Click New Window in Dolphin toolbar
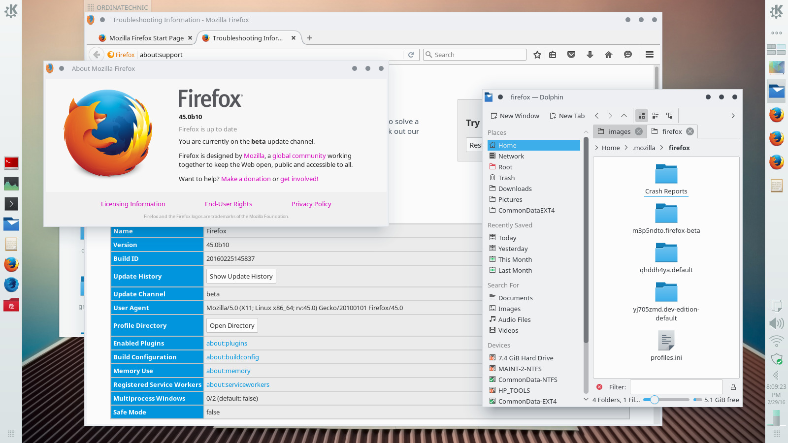Viewport: 788px width, 443px height. (515, 116)
